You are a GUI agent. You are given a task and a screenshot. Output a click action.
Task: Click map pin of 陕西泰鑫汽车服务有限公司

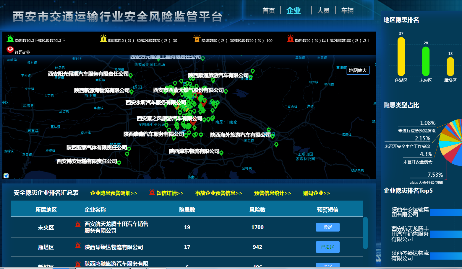point(186,136)
